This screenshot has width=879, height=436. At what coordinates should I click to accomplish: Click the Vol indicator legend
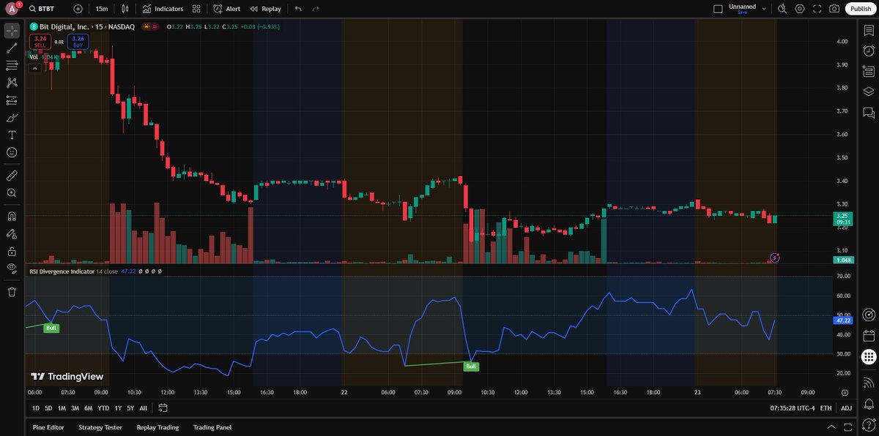(x=34, y=56)
